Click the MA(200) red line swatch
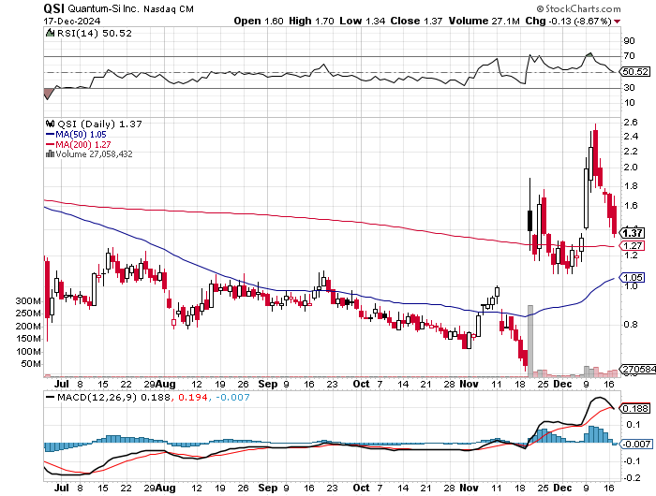The width and height of the screenshot is (656, 496). click(x=51, y=144)
